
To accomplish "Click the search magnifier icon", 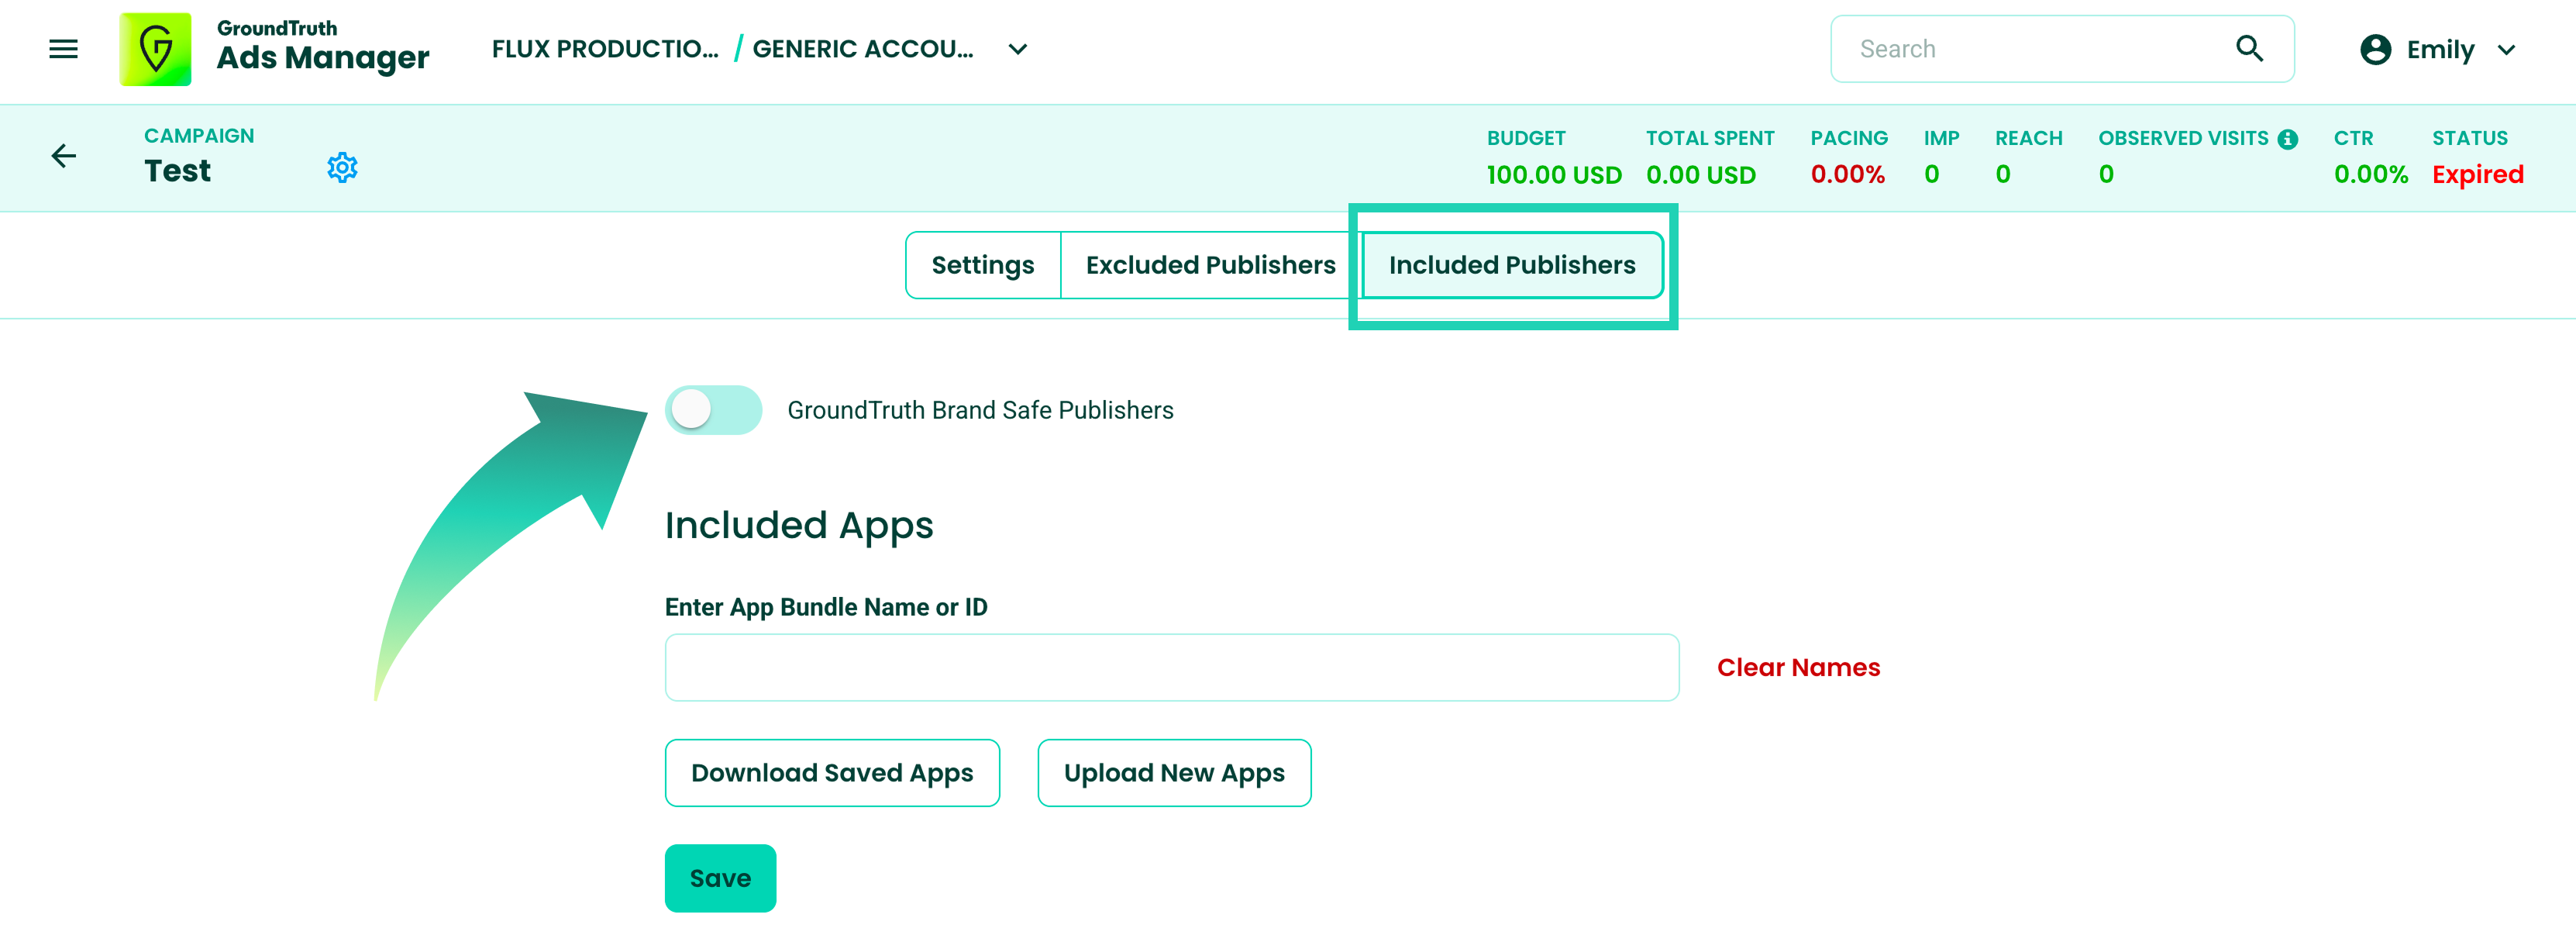I will (x=2249, y=48).
